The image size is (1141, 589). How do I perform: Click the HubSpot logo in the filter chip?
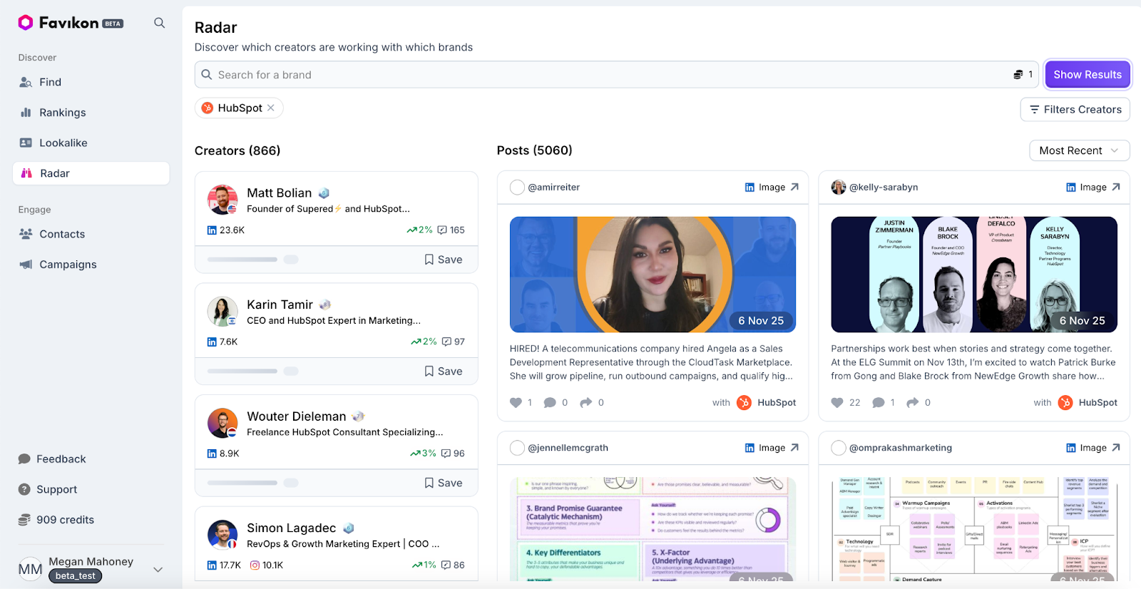pyautogui.click(x=208, y=108)
